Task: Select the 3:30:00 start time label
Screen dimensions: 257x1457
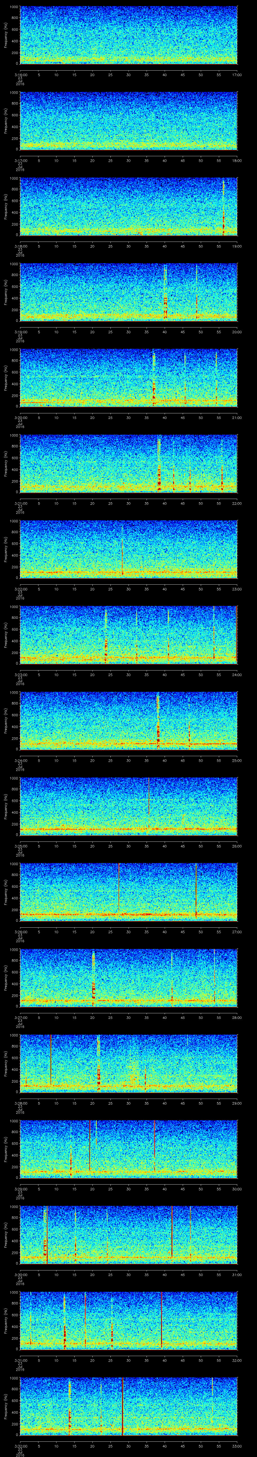Action: pyautogui.click(x=20, y=1274)
